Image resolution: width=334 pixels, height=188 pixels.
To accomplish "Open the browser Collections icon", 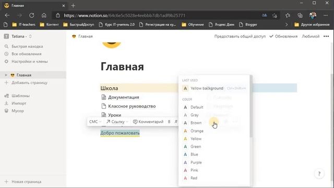I will (x=300, y=15).
